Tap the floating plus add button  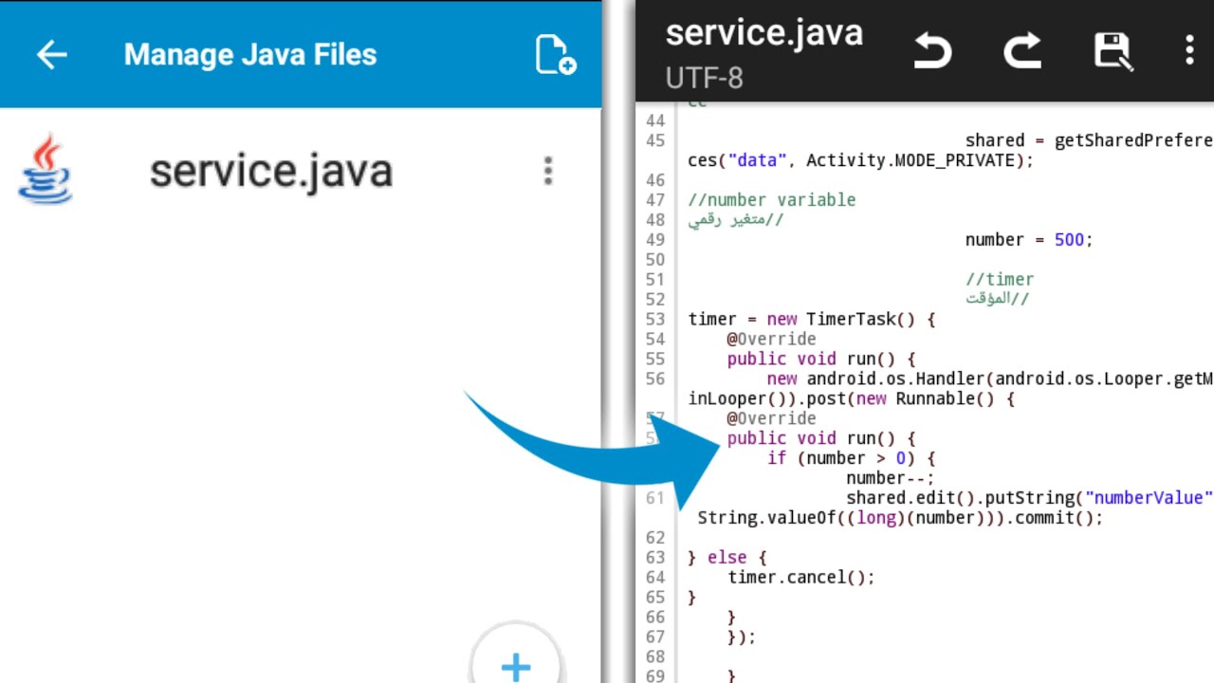tap(516, 666)
